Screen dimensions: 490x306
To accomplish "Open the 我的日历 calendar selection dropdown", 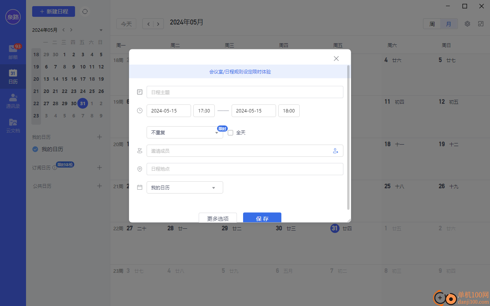I will [x=185, y=187].
